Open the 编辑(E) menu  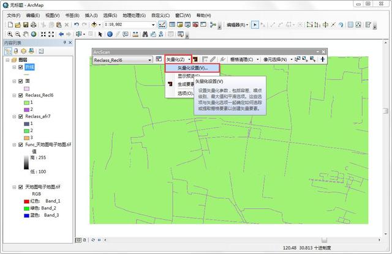point(33,15)
